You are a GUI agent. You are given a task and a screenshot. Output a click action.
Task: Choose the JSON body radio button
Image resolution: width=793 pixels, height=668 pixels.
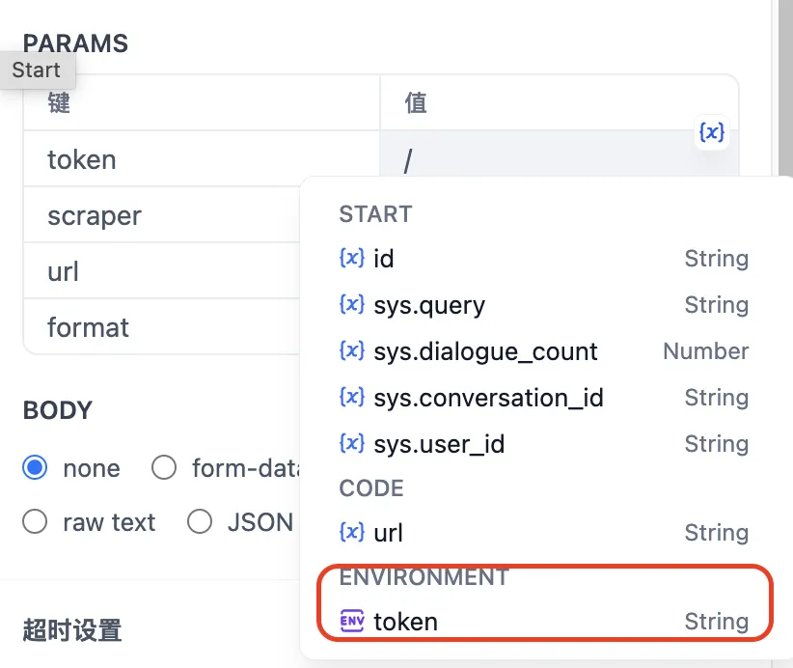tap(200, 522)
